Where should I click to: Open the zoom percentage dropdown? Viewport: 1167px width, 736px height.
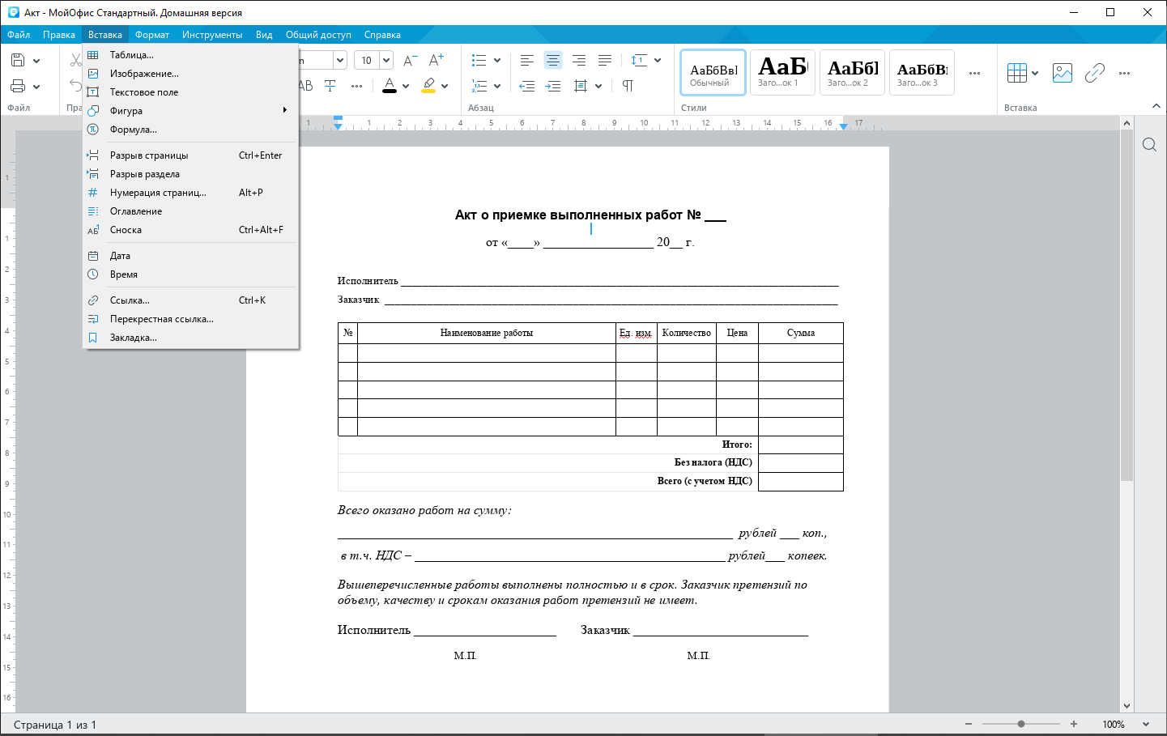1146,725
